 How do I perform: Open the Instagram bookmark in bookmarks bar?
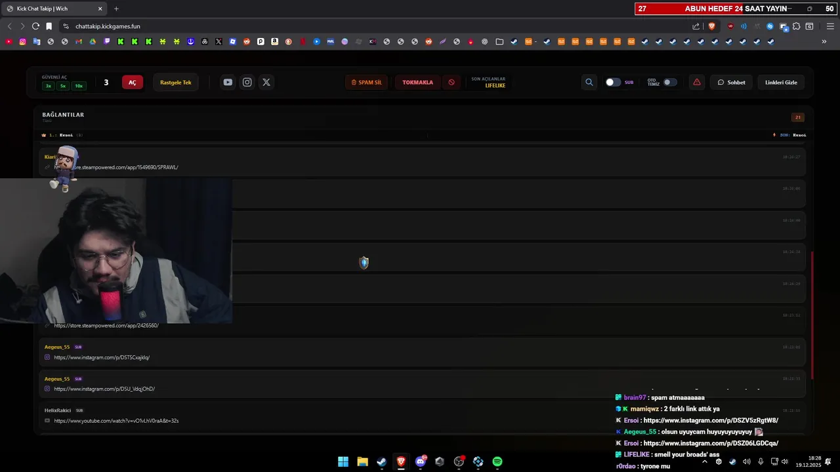click(x=22, y=41)
